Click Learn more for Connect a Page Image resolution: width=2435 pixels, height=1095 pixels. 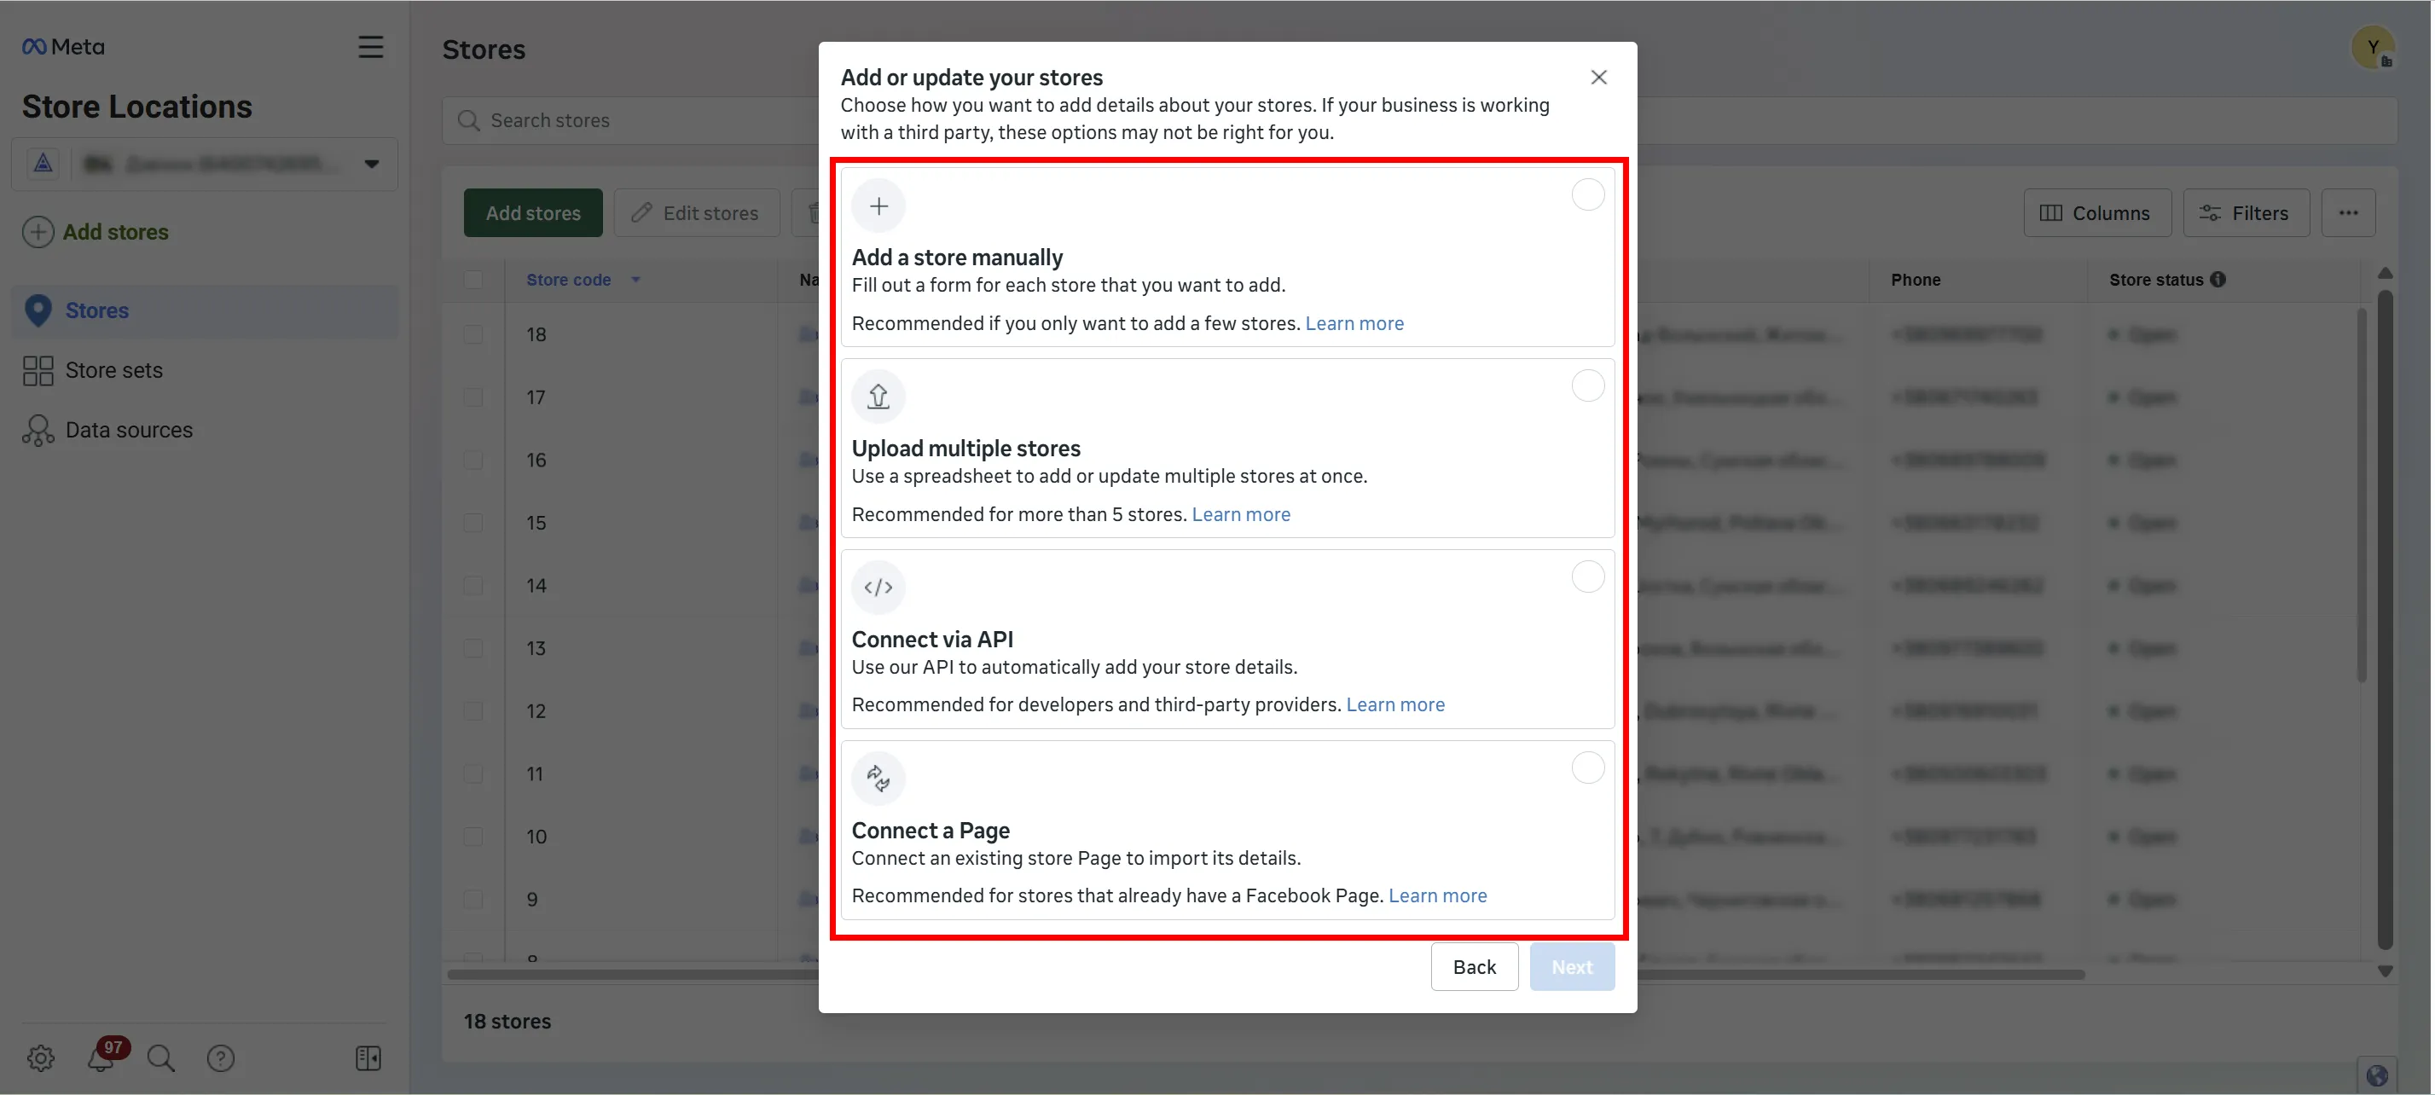pos(1437,895)
